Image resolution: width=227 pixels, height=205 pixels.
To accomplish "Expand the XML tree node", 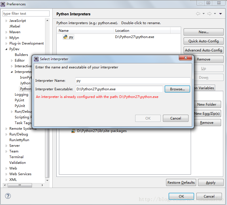I will point(6,180).
